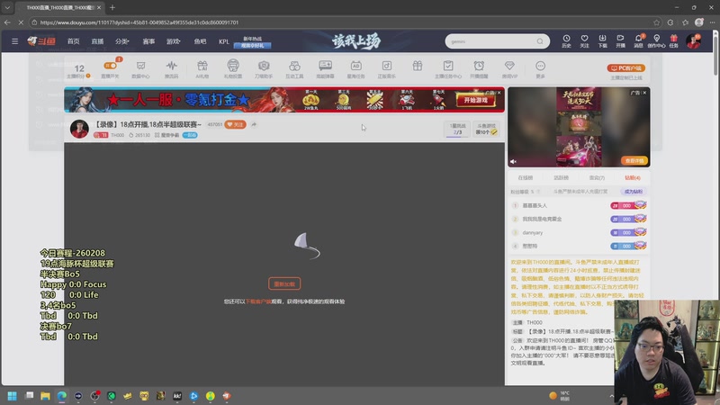Open the 赛事 nav item

pos(148,41)
